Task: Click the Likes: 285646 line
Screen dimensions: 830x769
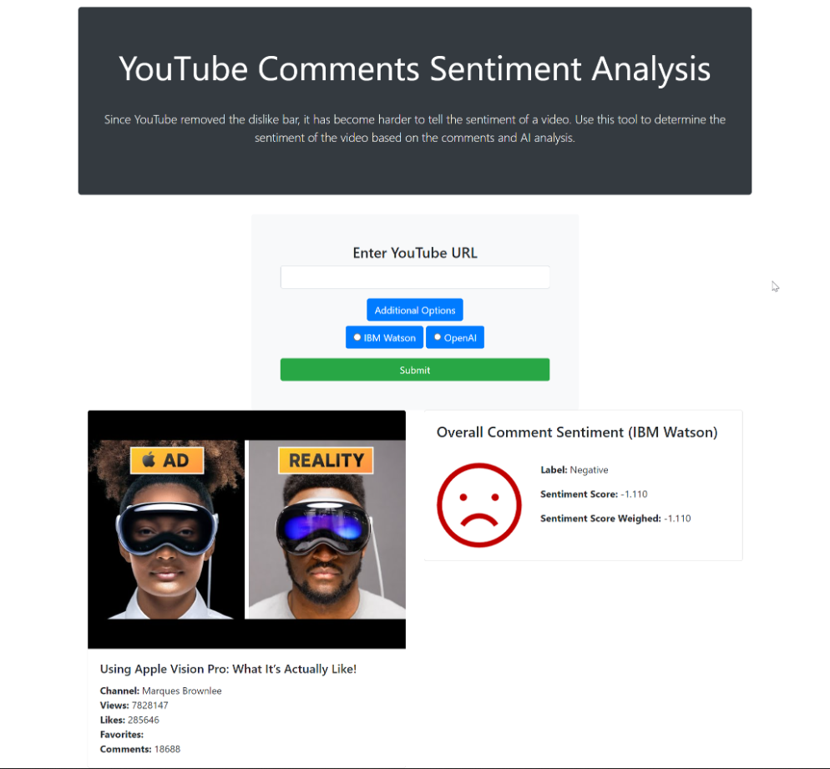Action: 129,720
